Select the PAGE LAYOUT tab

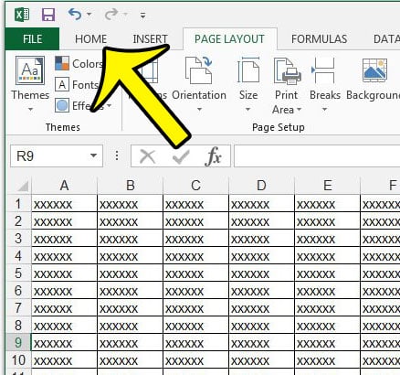tap(229, 39)
